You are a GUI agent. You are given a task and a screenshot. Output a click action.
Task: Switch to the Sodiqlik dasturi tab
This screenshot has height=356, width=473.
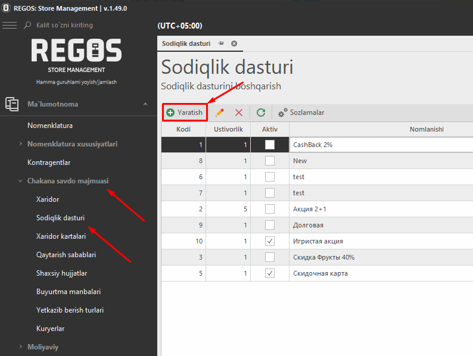[186, 43]
